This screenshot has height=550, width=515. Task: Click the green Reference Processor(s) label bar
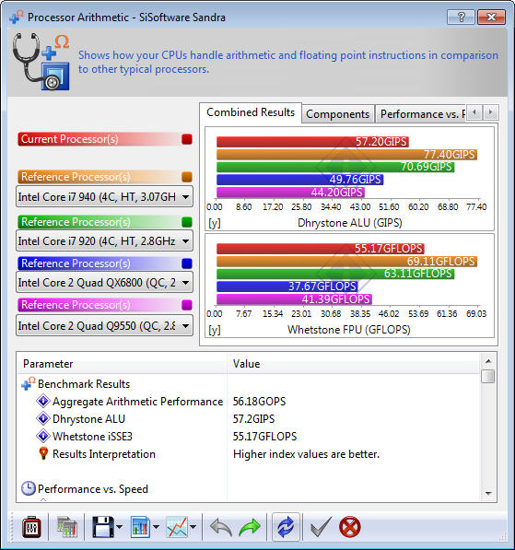click(x=99, y=222)
